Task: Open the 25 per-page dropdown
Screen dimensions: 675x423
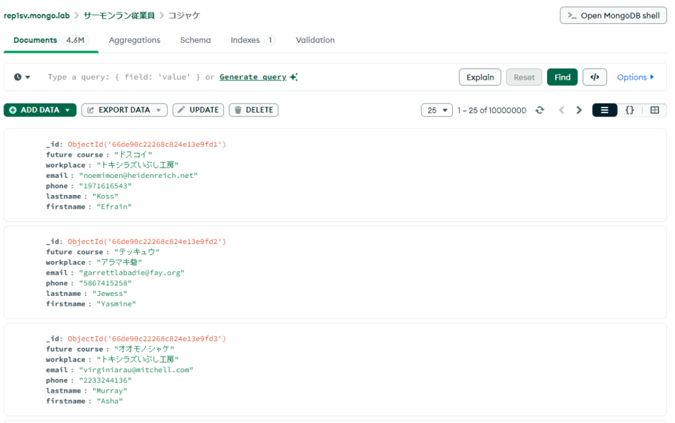Action: (436, 110)
